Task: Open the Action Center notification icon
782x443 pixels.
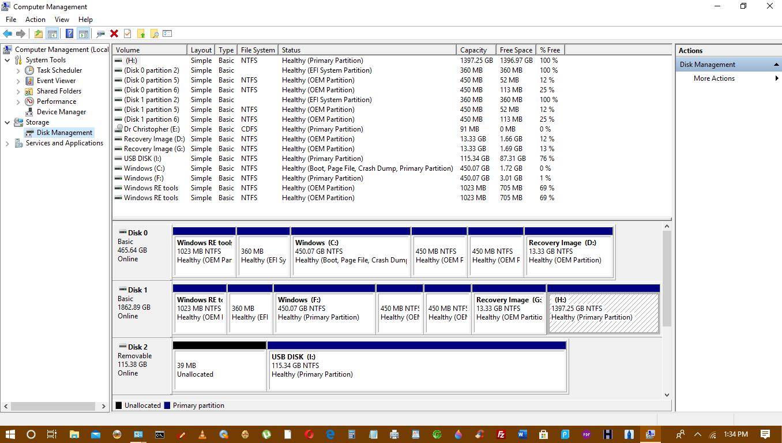Action: tap(765, 434)
